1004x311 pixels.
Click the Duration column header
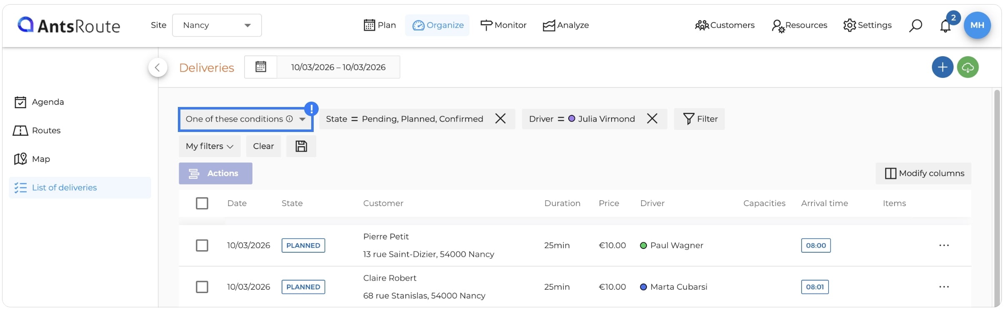[562, 204]
